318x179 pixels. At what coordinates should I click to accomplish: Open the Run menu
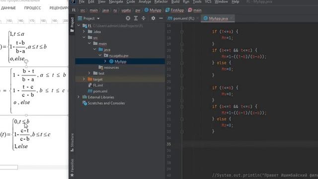(x=186, y=1)
